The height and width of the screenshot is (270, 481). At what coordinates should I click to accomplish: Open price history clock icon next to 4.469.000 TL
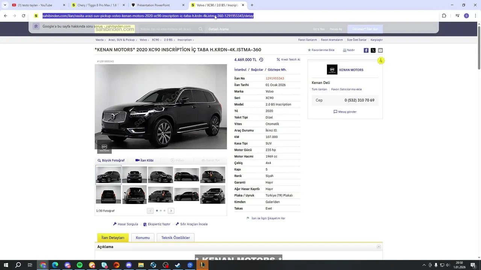pos(261,60)
